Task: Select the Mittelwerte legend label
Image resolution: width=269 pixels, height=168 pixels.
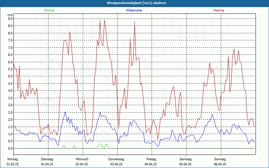Action: pos(134,10)
